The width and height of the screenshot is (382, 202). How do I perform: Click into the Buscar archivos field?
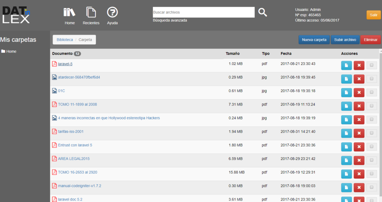(204, 12)
